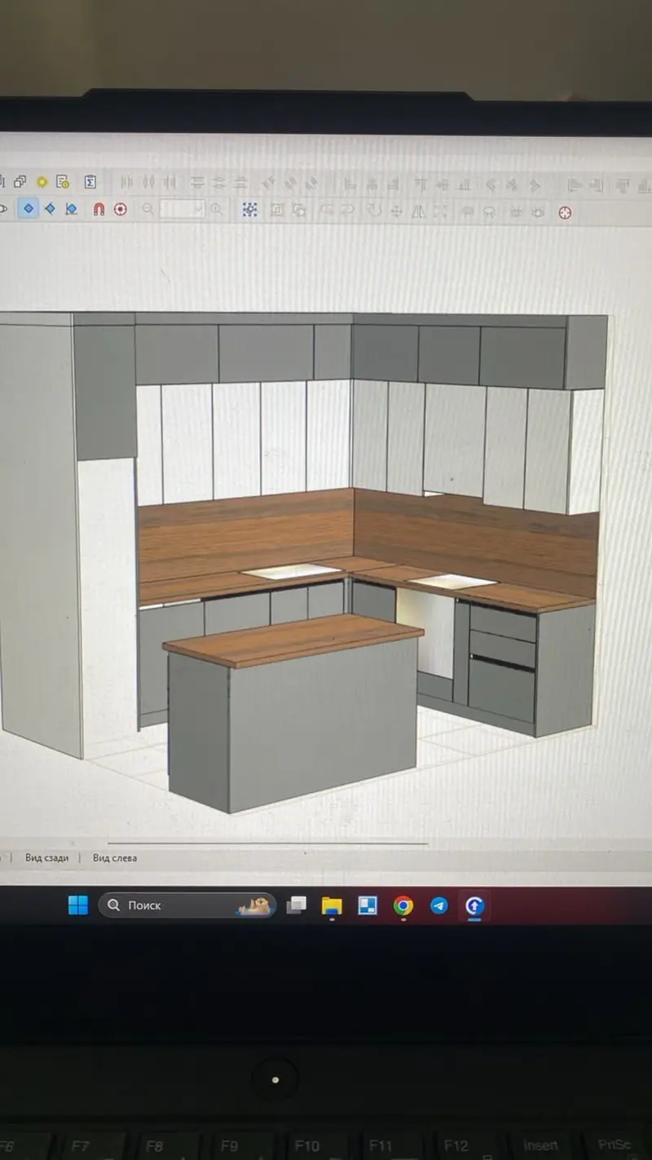Viewport: 652px width, 1160px height.
Task: Click the red target circle icon beside the magnet
Action: tap(121, 209)
